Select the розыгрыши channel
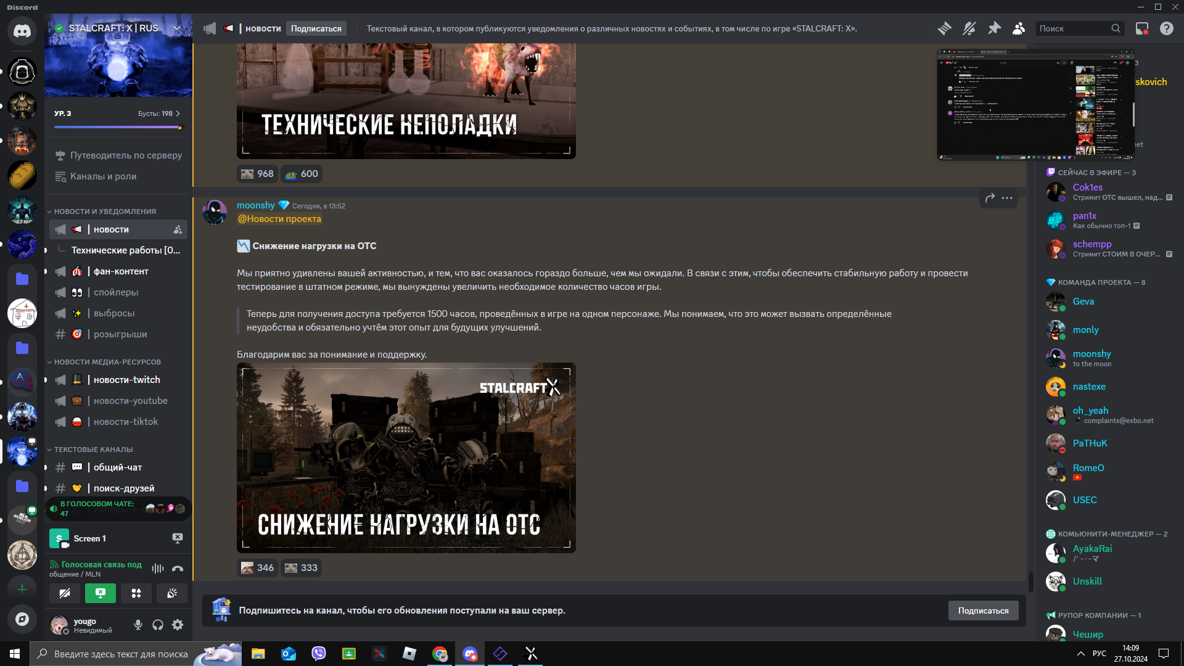Screen dimensions: 1184x666 (x=118, y=334)
